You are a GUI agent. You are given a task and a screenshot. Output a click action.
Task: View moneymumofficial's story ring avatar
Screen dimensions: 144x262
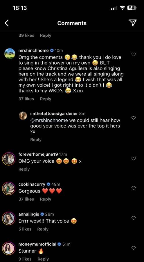(x=9, y=248)
